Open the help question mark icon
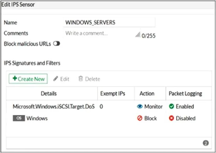The width and height of the screenshot is (216, 153). click(x=206, y=143)
